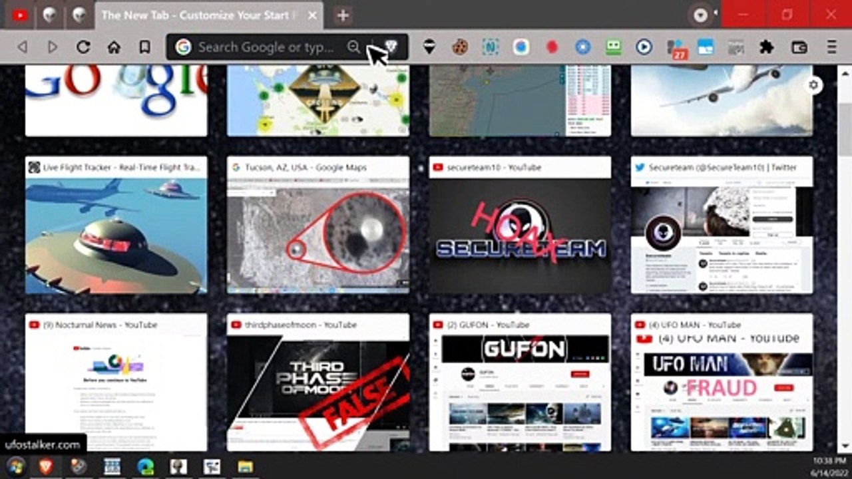Go forward with the forward arrow
Screen dimensions: 852x479
53,47
